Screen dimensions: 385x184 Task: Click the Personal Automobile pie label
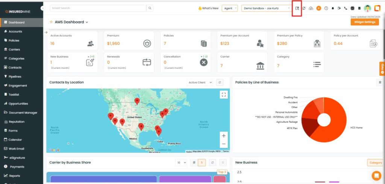[286, 112]
